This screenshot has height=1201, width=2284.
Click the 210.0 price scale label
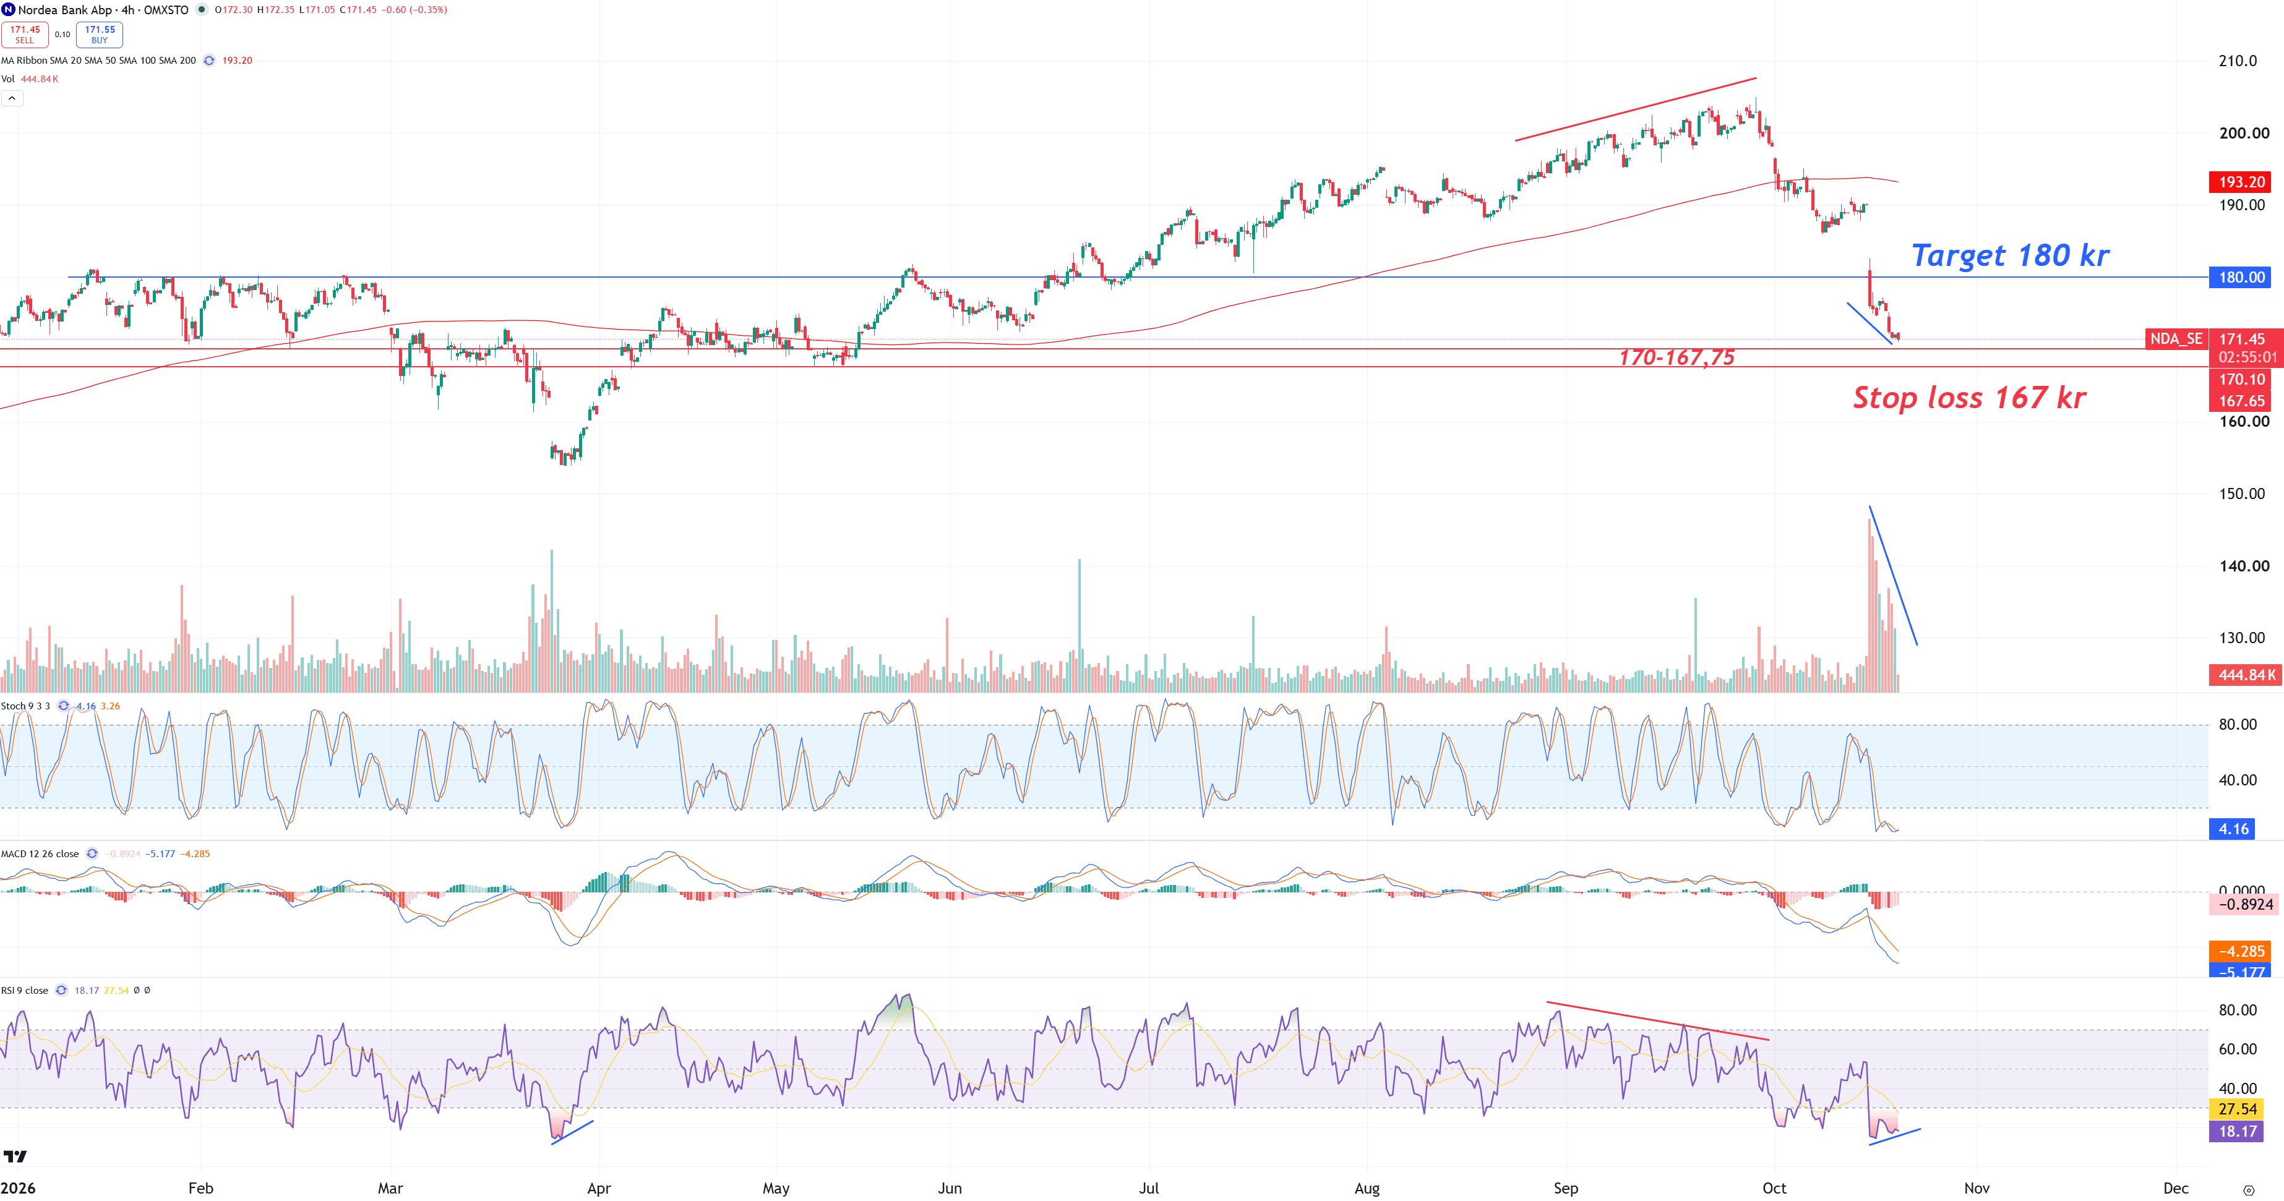[2237, 61]
